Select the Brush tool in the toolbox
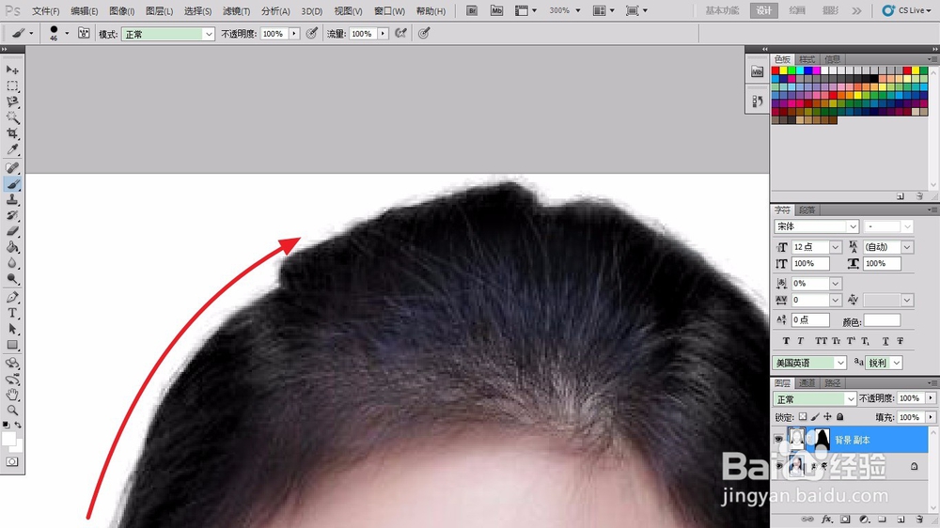Image resolution: width=940 pixels, height=528 pixels. [x=12, y=184]
